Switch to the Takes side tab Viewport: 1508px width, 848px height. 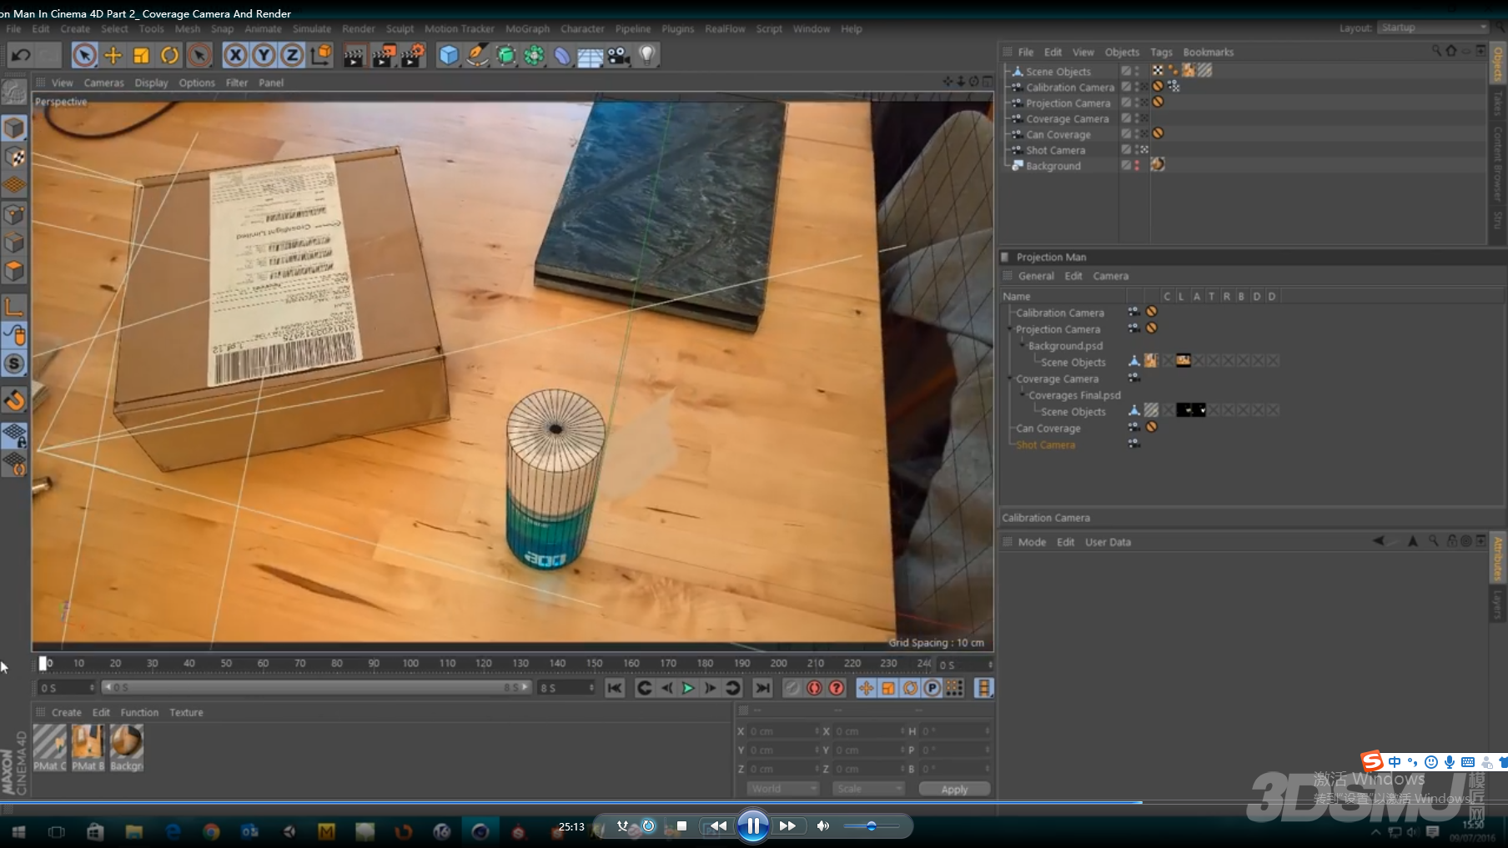tap(1498, 103)
